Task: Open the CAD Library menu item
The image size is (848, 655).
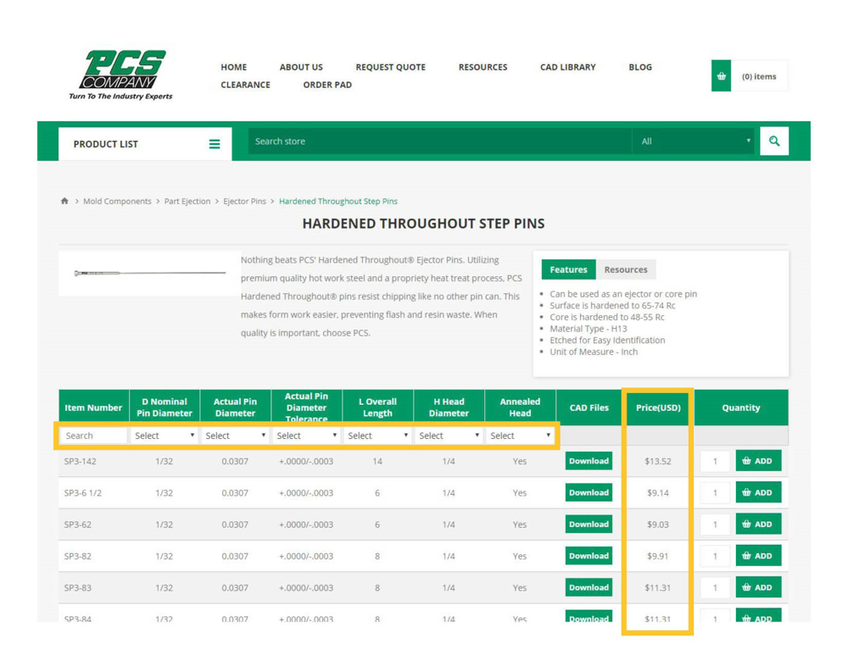Action: [567, 67]
